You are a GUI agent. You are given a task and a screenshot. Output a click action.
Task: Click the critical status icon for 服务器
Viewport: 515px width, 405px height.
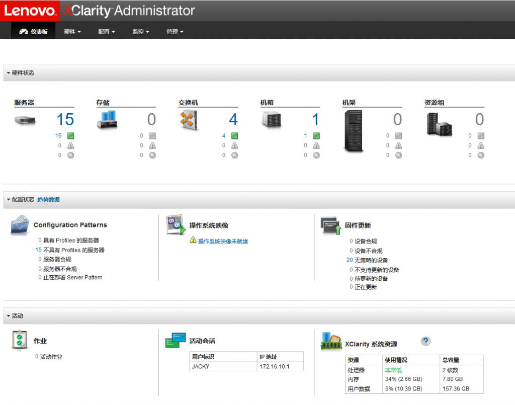[x=70, y=155]
